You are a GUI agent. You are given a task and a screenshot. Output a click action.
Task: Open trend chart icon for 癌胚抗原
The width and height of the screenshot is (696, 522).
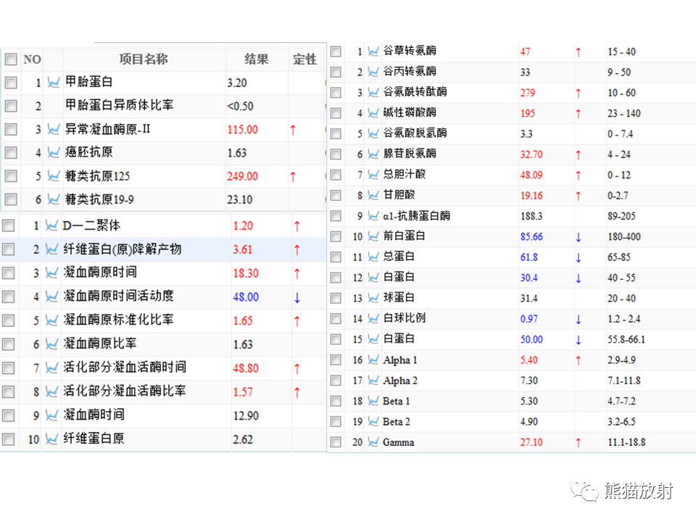pos(53,153)
